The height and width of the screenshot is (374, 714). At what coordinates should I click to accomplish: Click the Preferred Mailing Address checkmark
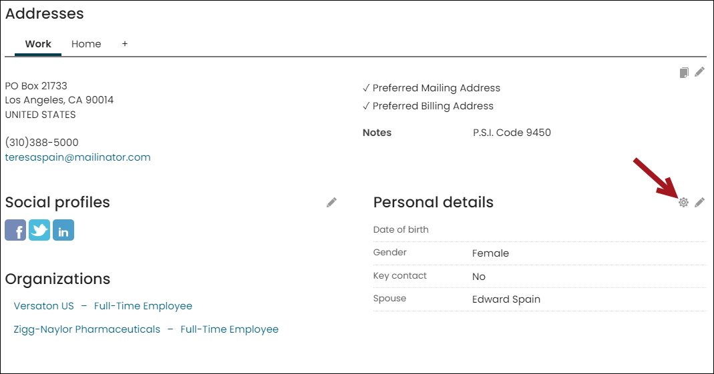(366, 88)
